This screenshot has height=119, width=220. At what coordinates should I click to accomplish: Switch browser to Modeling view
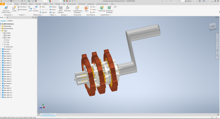tap(10, 21)
